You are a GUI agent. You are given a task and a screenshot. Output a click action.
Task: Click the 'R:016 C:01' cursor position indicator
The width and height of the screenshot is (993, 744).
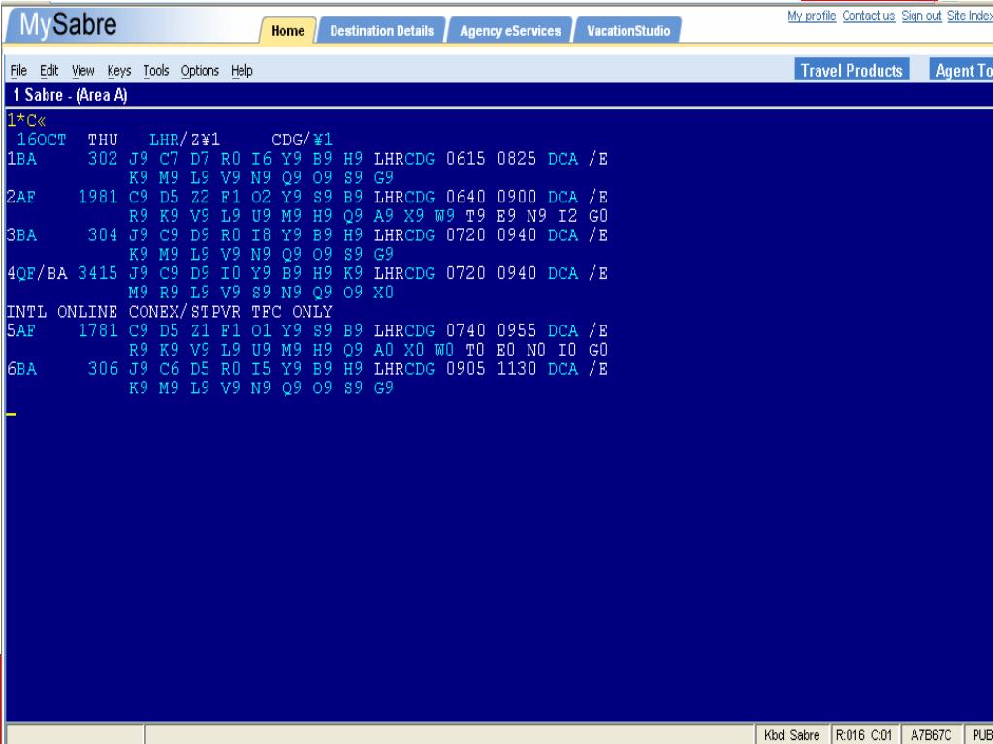click(x=864, y=735)
